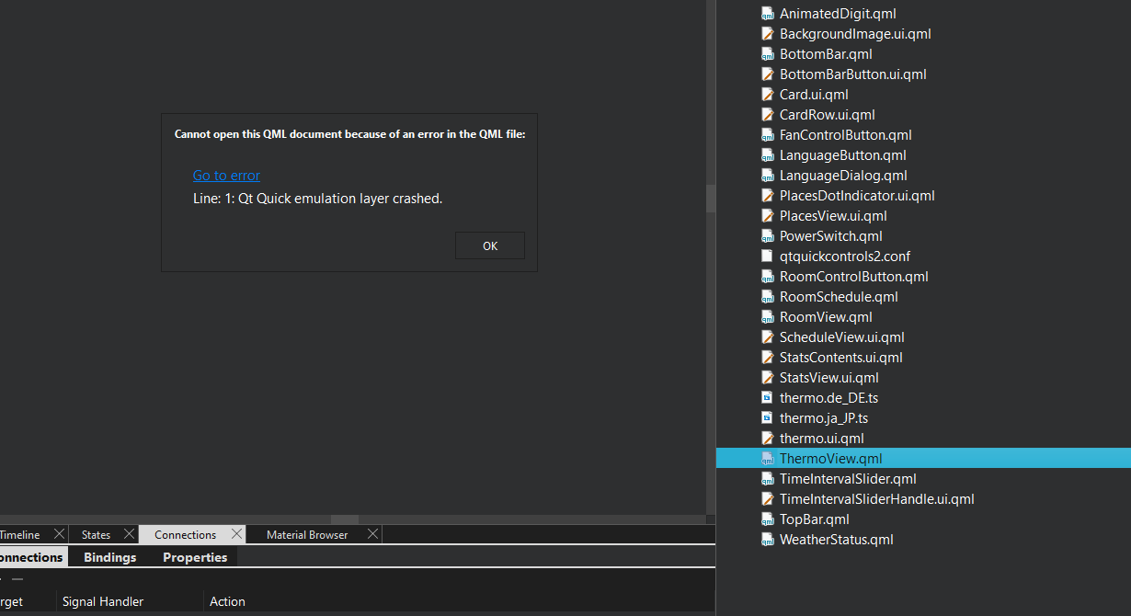Click the Card.ui.qml file icon

(x=768, y=95)
